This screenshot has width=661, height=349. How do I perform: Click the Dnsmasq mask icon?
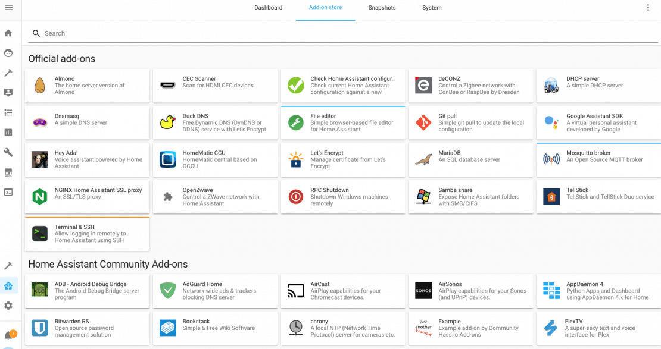[40, 122]
